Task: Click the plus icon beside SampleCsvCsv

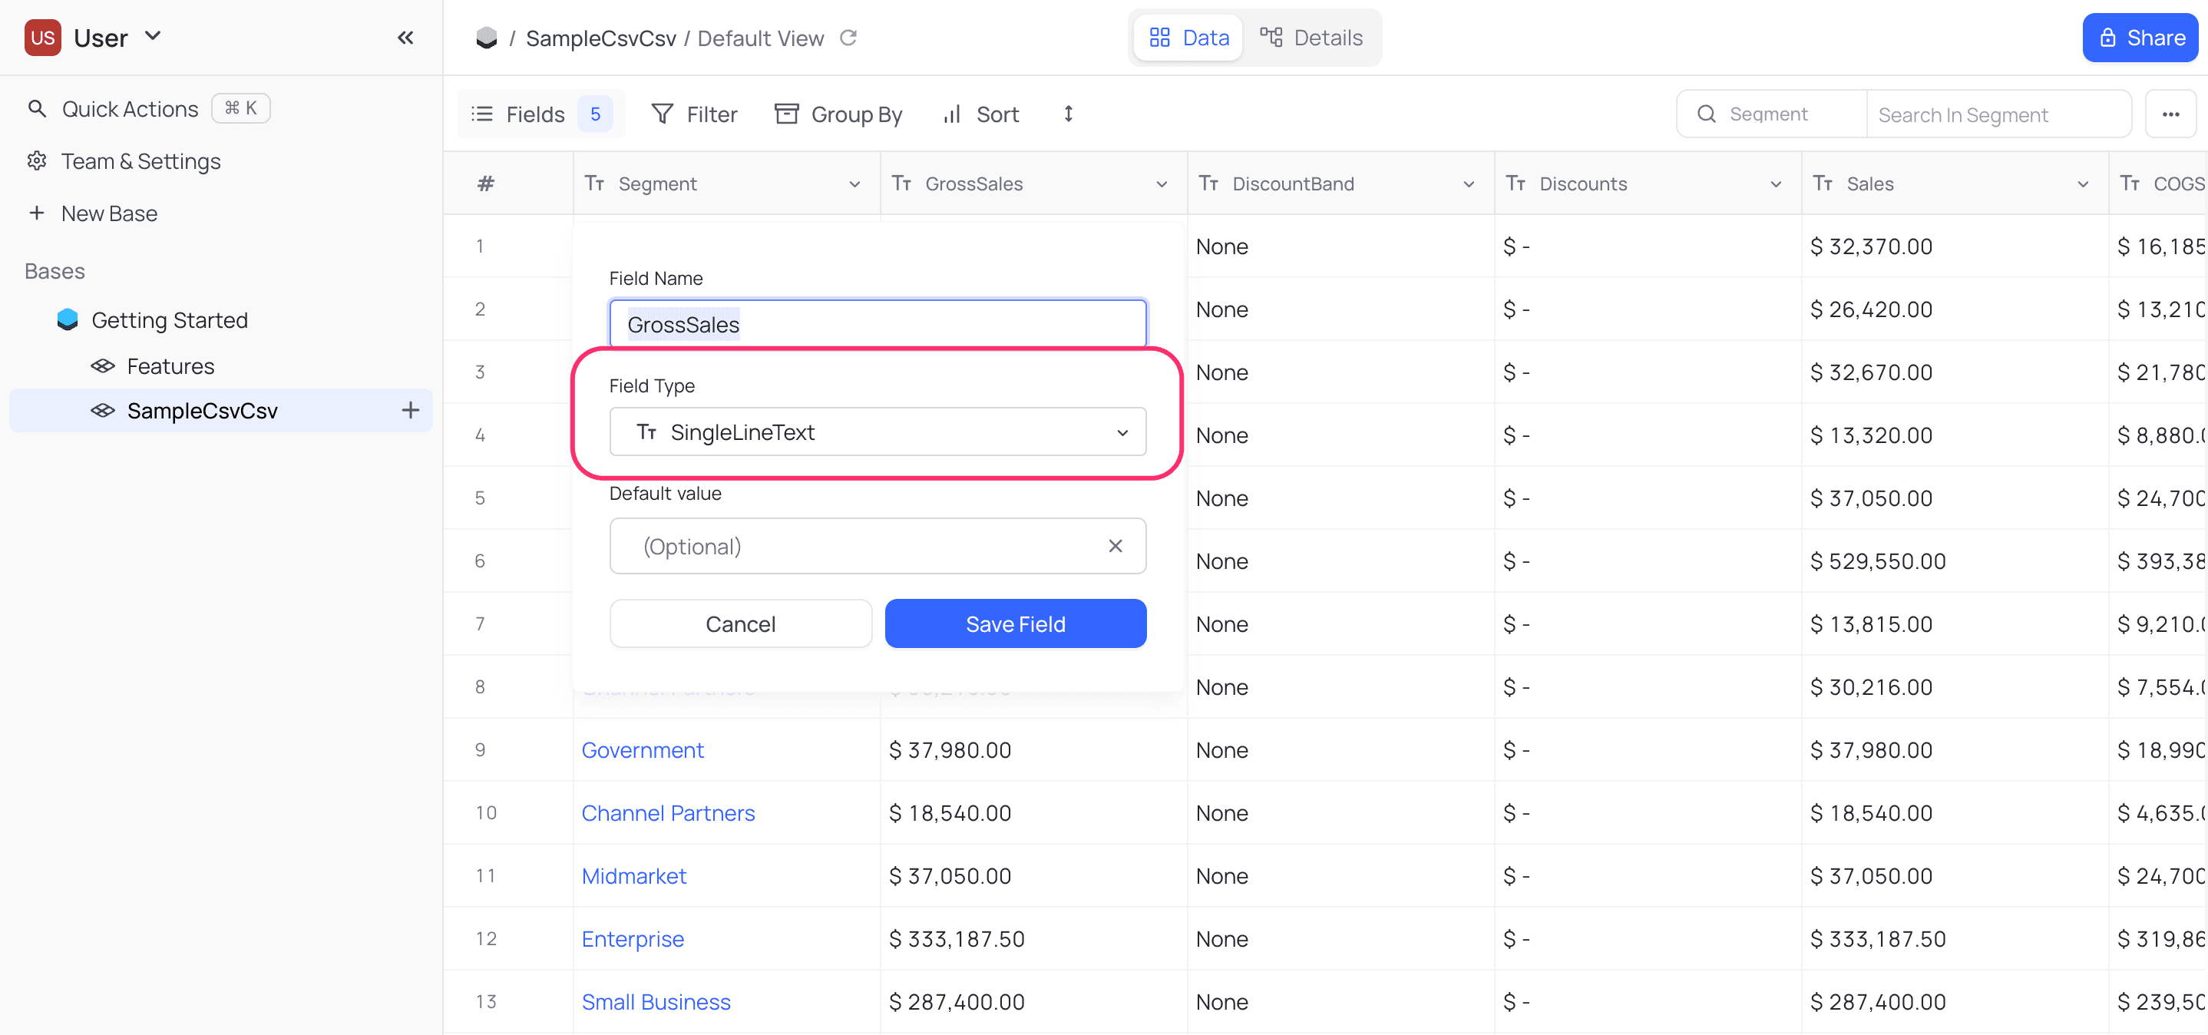Action: (x=411, y=411)
